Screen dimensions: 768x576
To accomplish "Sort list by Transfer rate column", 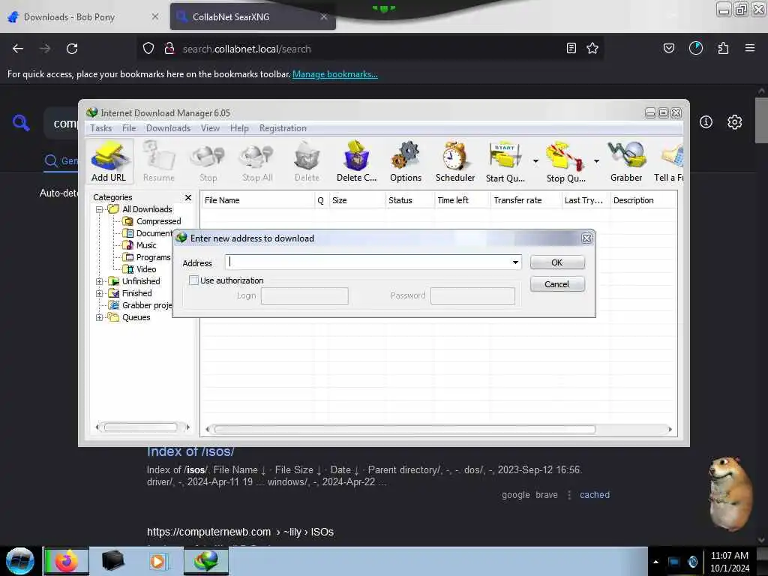I will (525, 200).
